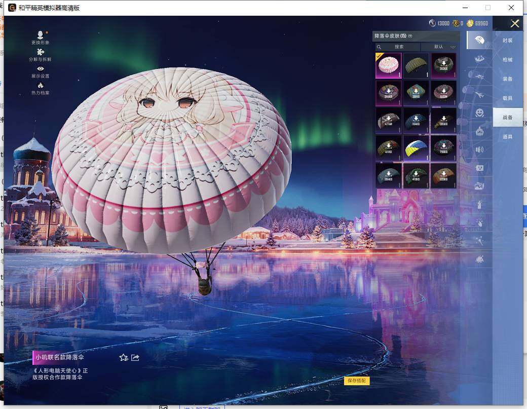Switch to the 载具 tab
This screenshot has height=409, width=527.
point(508,98)
